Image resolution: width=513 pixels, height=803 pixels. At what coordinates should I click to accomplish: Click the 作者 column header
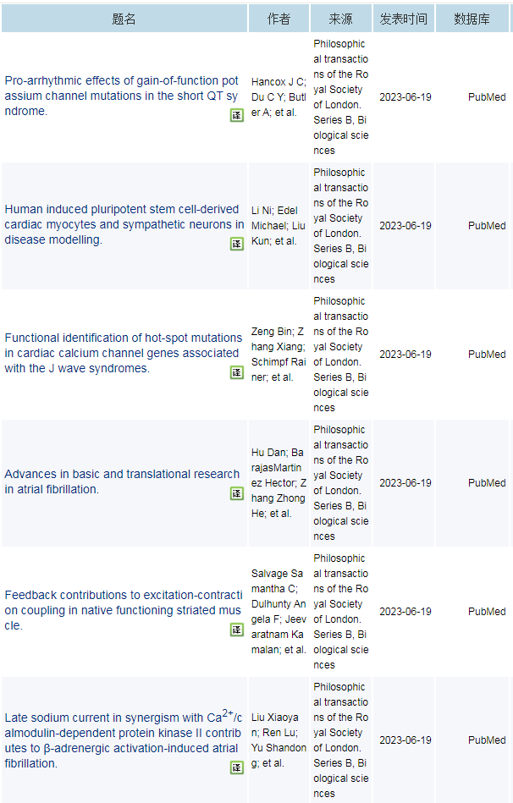(x=279, y=19)
